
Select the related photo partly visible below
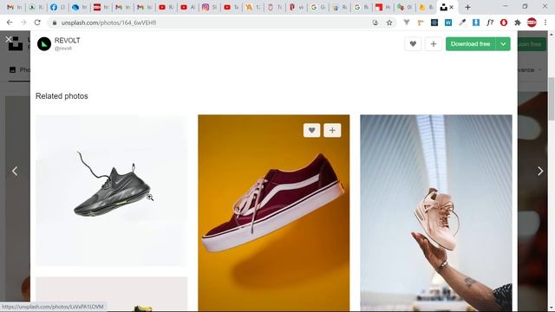pyautogui.click(x=111, y=294)
